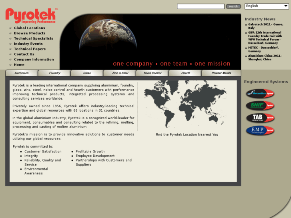291x218 pixels.
Task: Go to Global Locations
Action: [x=30, y=28]
